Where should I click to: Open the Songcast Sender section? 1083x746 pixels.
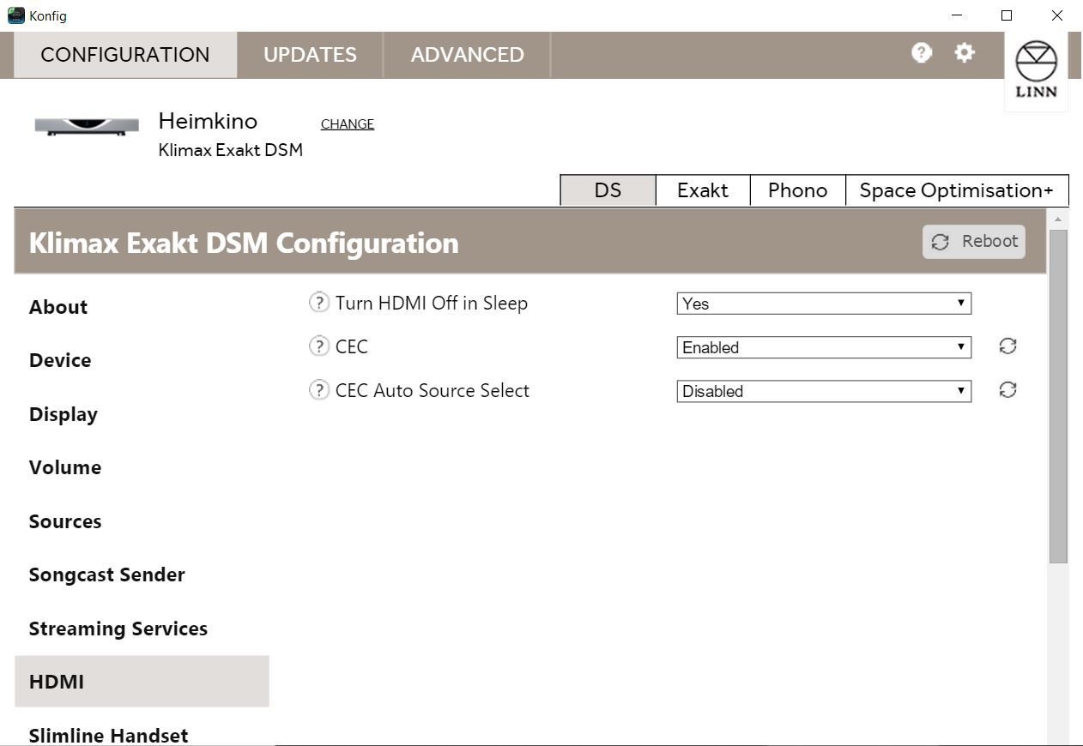tap(107, 575)
